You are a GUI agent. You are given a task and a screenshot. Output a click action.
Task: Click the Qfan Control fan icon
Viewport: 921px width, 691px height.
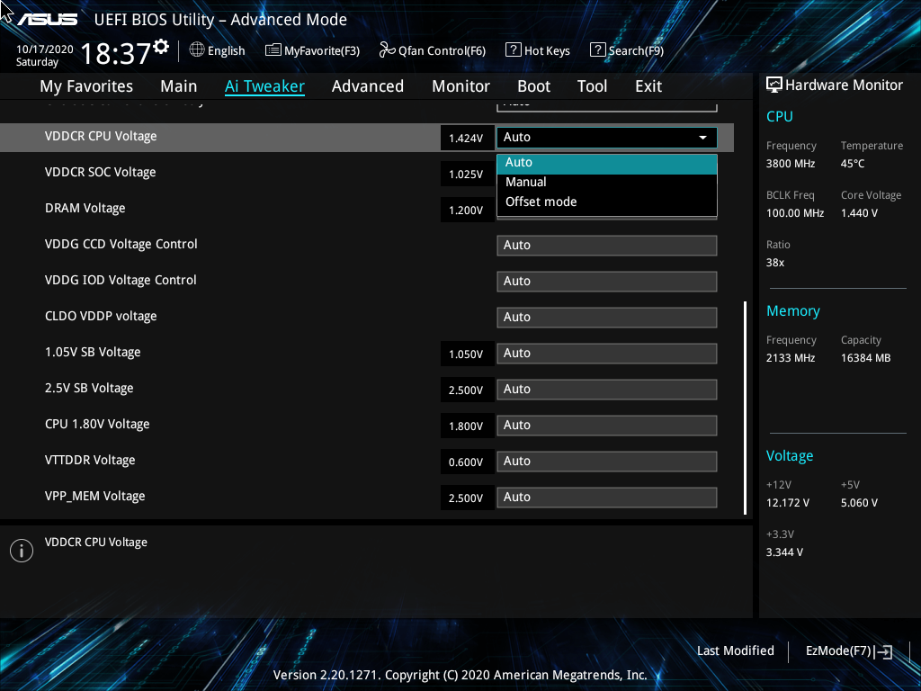pyautogui.click(x=387, y=50)
